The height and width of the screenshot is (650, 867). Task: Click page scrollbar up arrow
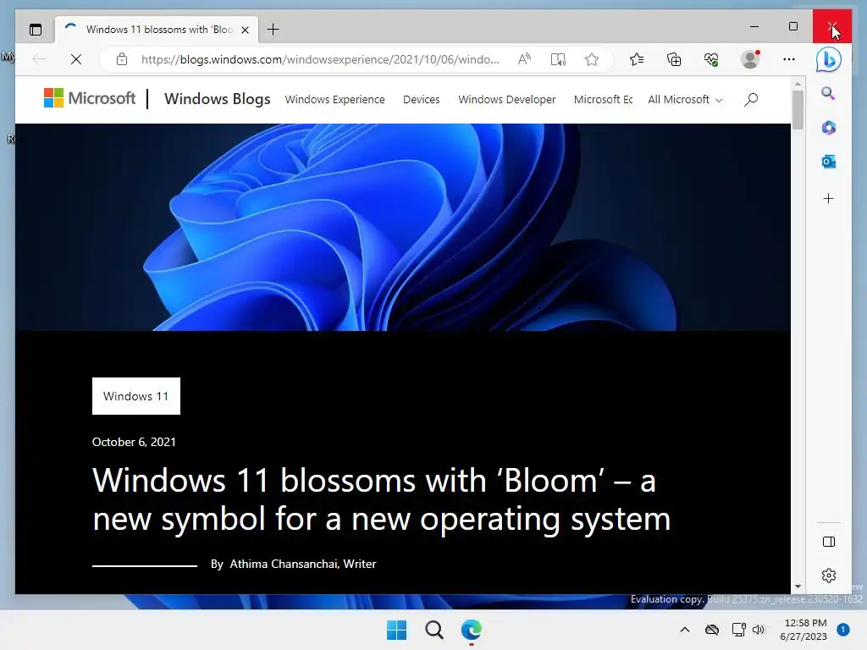tap(798, 84)
